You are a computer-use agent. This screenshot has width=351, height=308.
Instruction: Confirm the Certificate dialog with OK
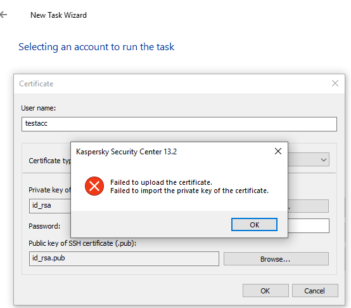click(265, 291)
